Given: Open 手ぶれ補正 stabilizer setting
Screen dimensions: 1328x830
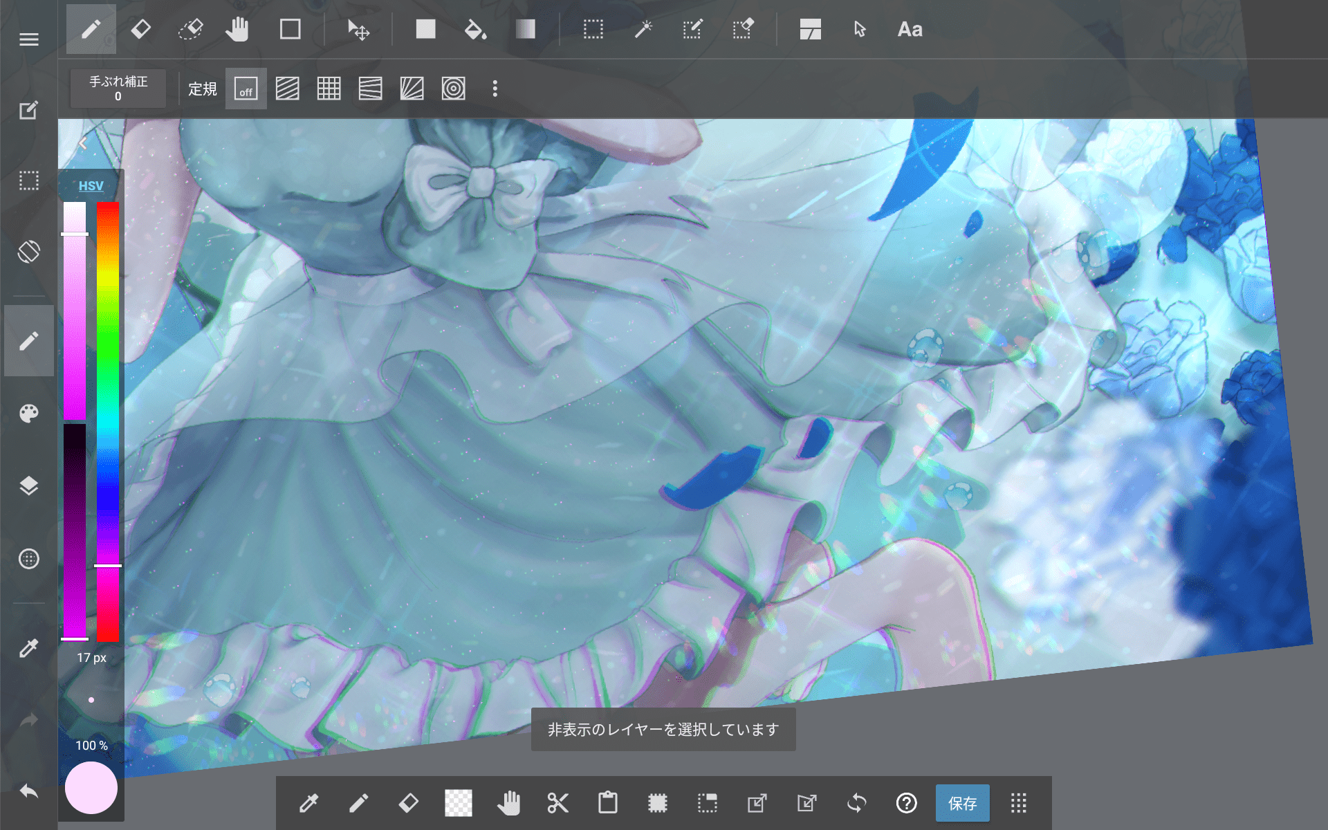Looking at the screenshot, I should click(x=118, y=89).
